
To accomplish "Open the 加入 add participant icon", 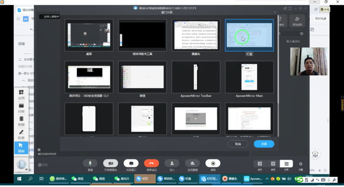I will 172,163.
